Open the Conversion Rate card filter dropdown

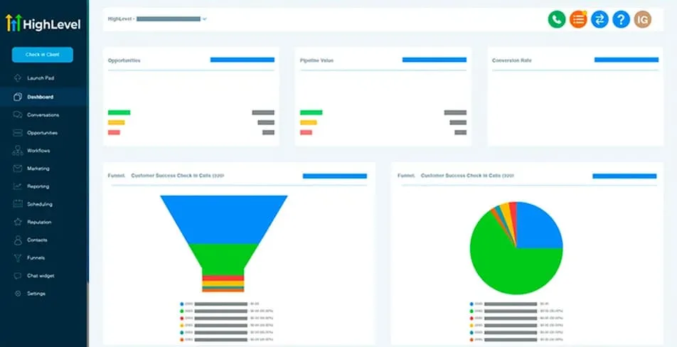point(626,60)
